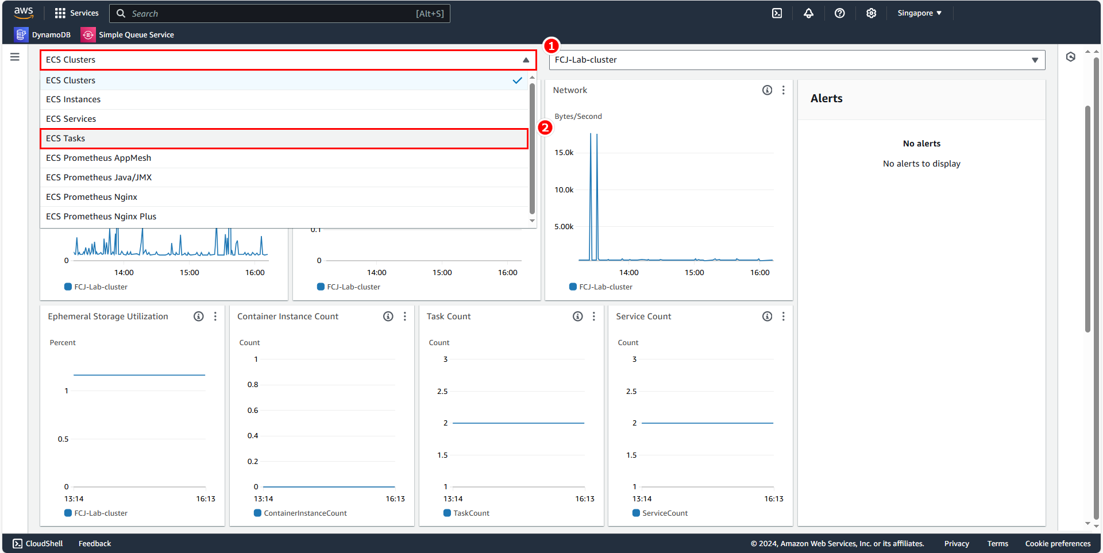1103x553 pixels.
Task: Open Container Instance Count actions menu
Action: [405, 316]
